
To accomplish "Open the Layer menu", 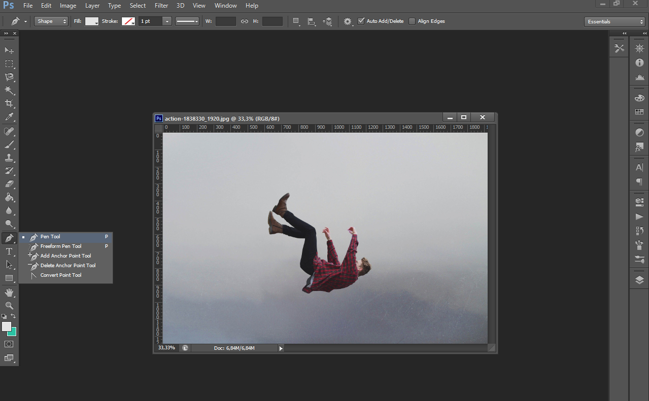I will [92, 6].
